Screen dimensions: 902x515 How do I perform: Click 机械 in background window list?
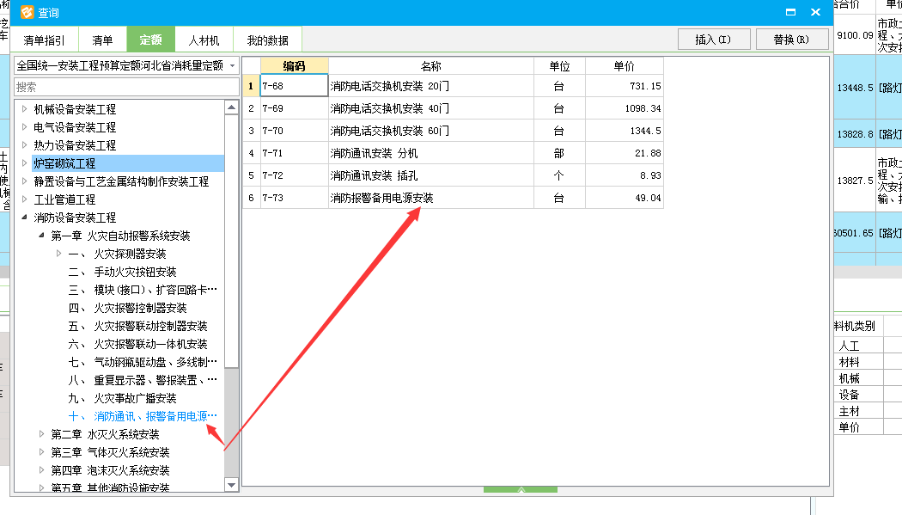849,378
